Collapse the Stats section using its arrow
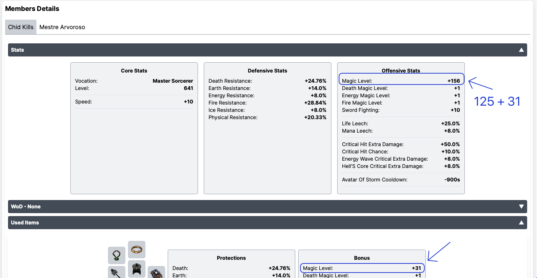Viewport: 537px width, 278px height. (521, 50)
